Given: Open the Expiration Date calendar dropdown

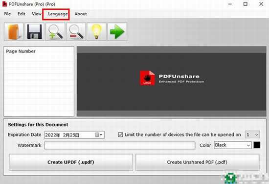Looking at the screenshot, I should [x=99, y=135].
